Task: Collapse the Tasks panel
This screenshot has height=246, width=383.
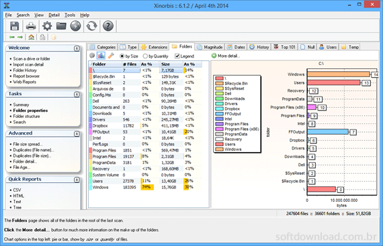Action: (77, 95)
